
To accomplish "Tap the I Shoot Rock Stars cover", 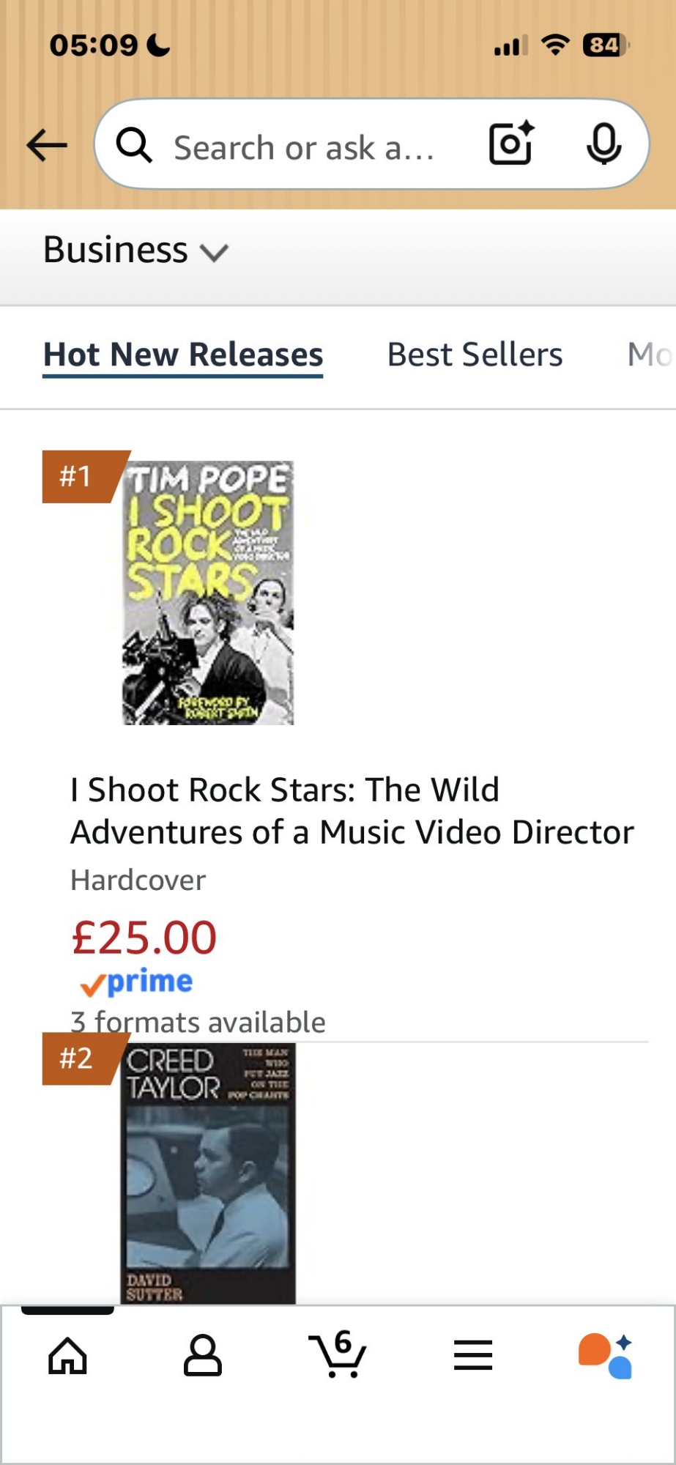I will point(208,593).
